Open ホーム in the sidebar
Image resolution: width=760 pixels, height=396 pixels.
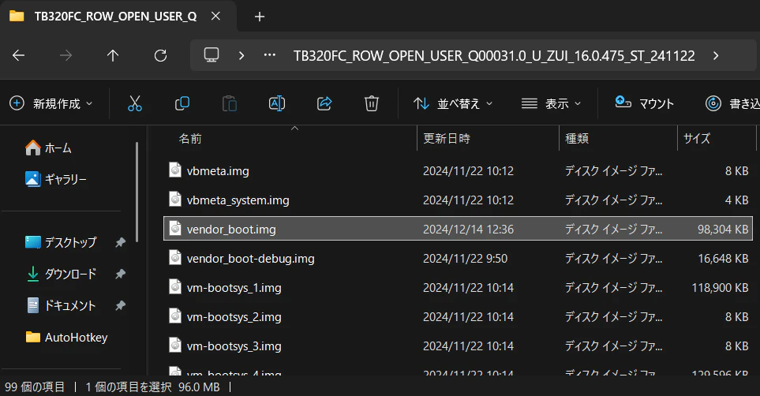(48, 148)
